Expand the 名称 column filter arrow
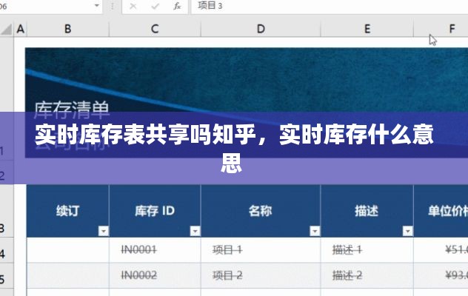The width and height of the screenshot is (468, 296). pyautogui.click(x=314, y=231)
